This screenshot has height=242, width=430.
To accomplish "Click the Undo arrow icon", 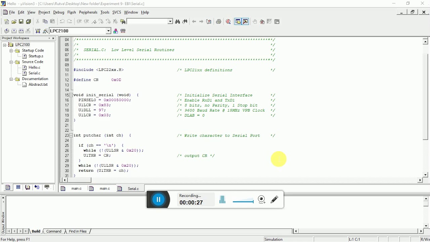I will click(x=62, y=22).
